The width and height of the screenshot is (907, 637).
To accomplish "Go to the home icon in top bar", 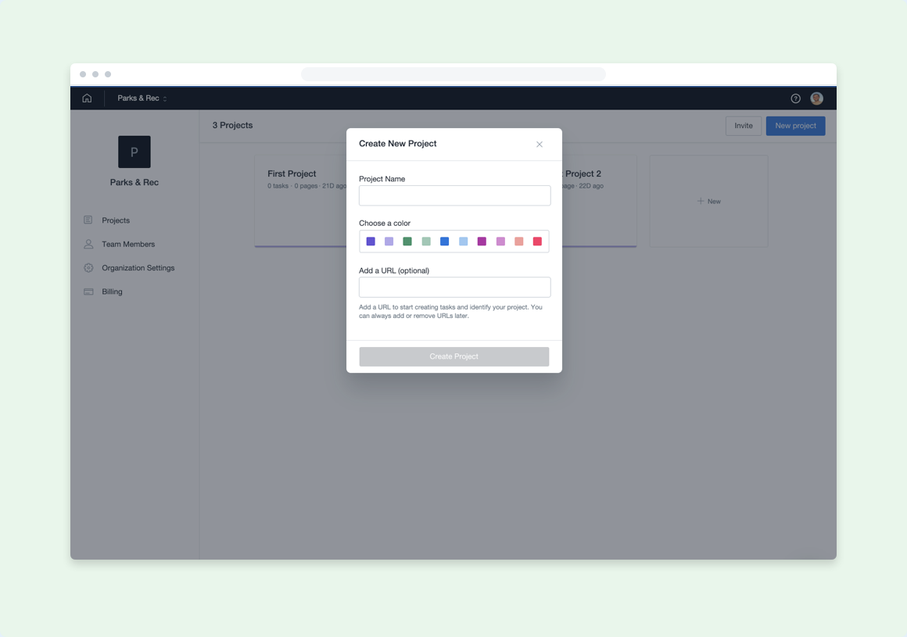I will click(87, 98).
